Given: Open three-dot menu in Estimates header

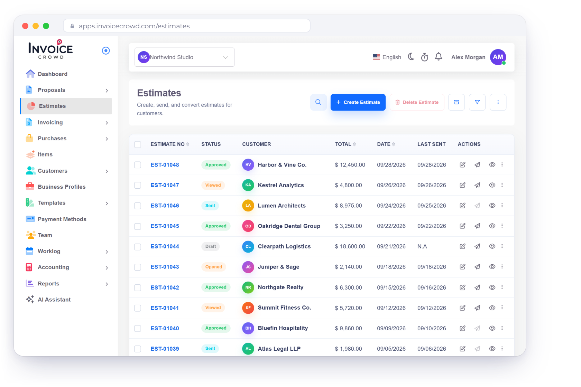Looking at the screenshot, I should click(498, 102).
